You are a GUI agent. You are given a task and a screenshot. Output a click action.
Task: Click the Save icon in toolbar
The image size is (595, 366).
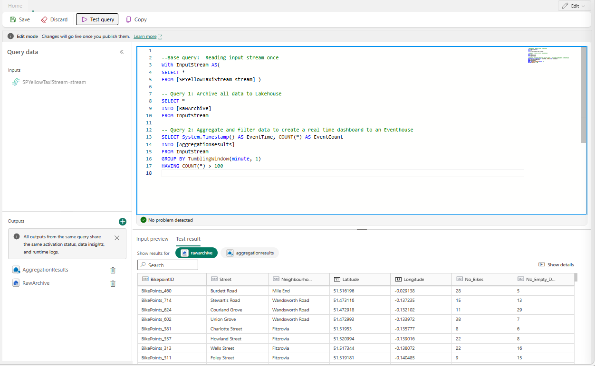(x=13, y=19)
